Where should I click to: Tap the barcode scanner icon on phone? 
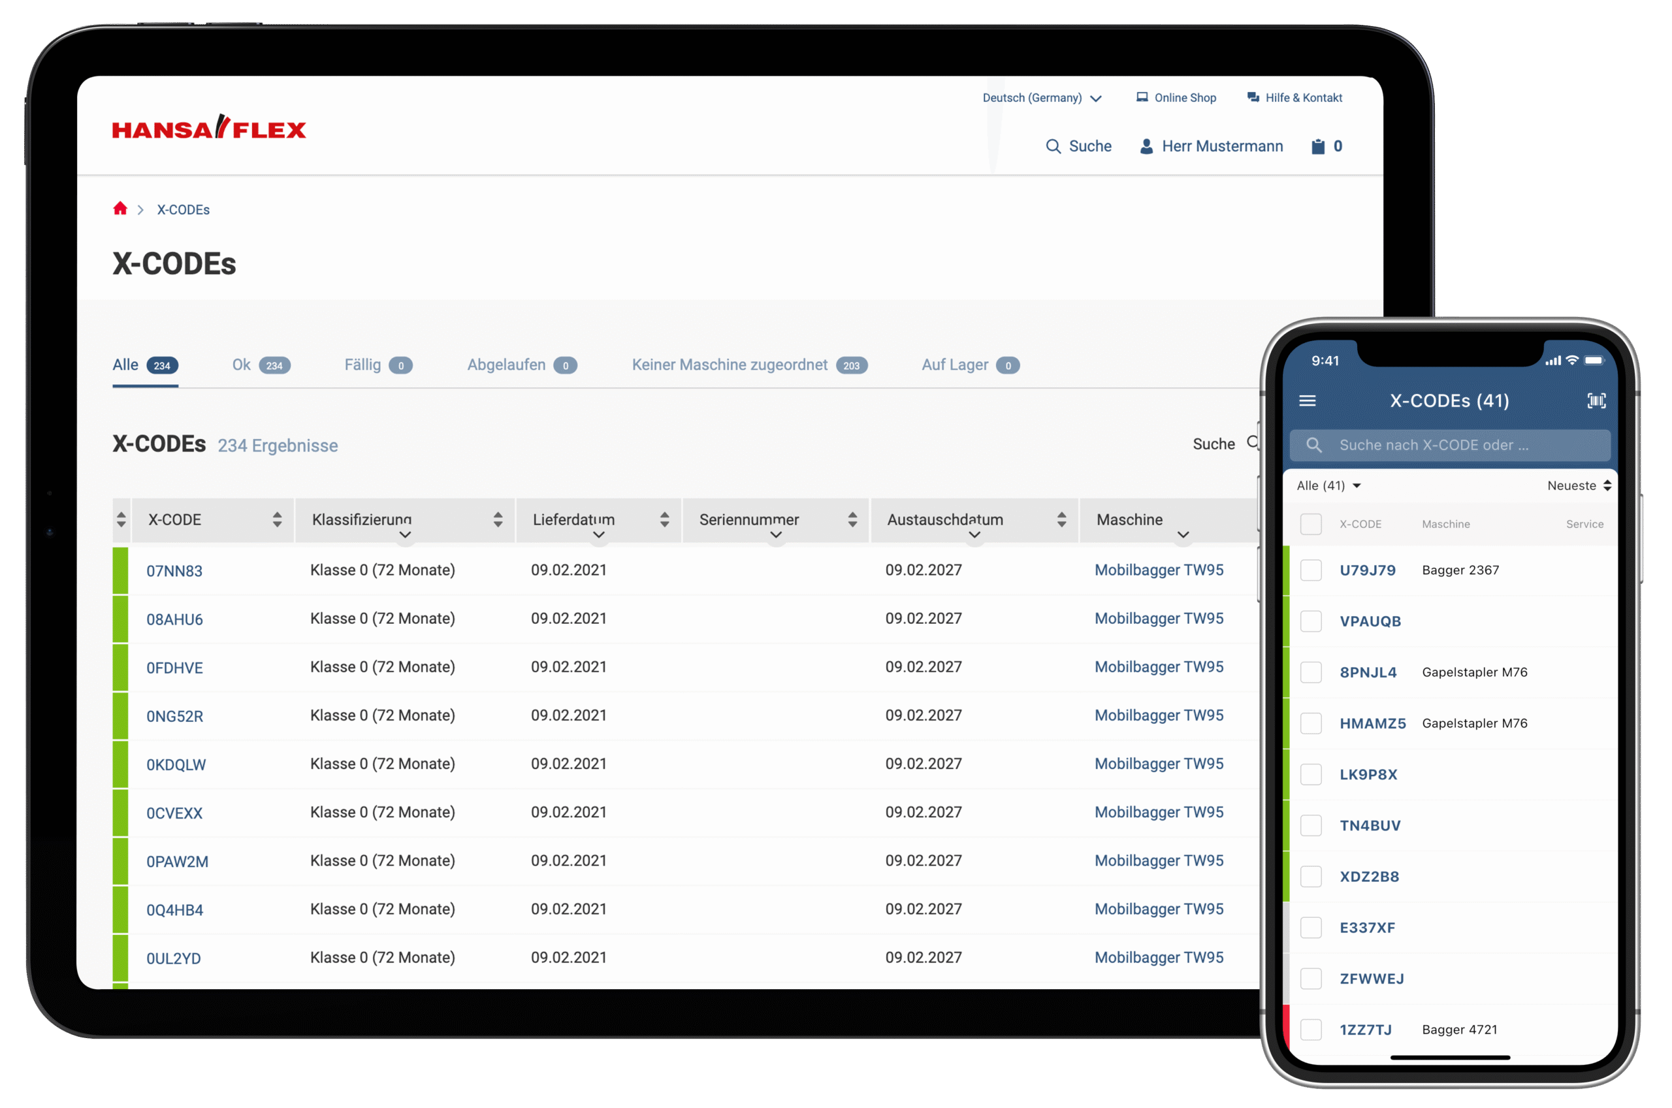(x=1596, y=400)
